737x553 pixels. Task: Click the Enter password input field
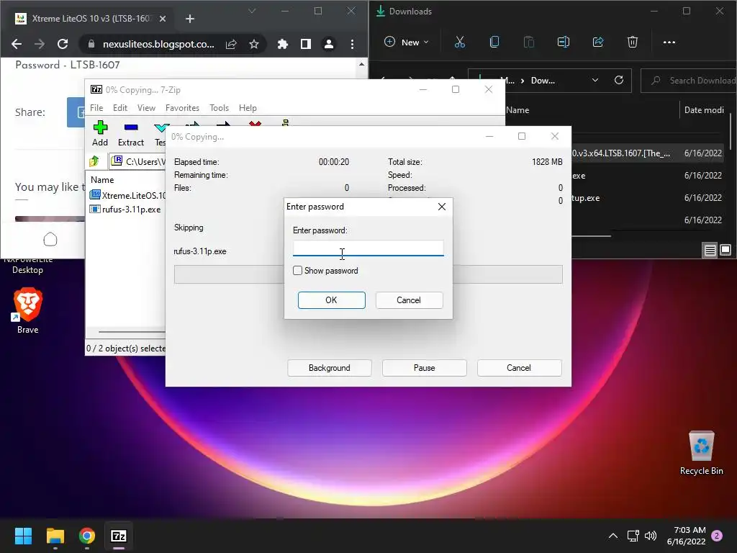368,248
